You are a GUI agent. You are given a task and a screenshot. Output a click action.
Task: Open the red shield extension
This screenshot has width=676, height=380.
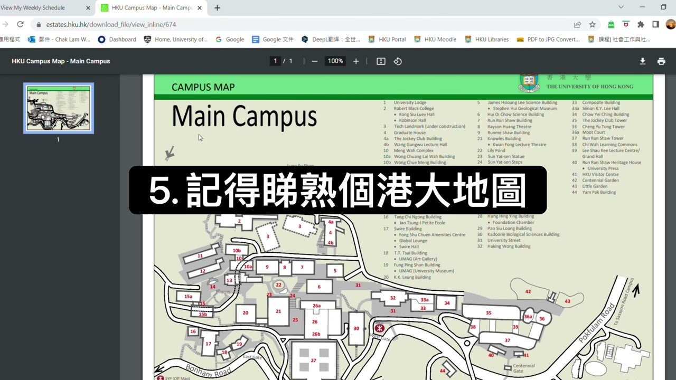pos(626,24)
